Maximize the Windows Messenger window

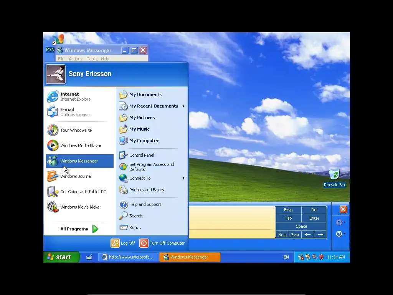point(134,50)
